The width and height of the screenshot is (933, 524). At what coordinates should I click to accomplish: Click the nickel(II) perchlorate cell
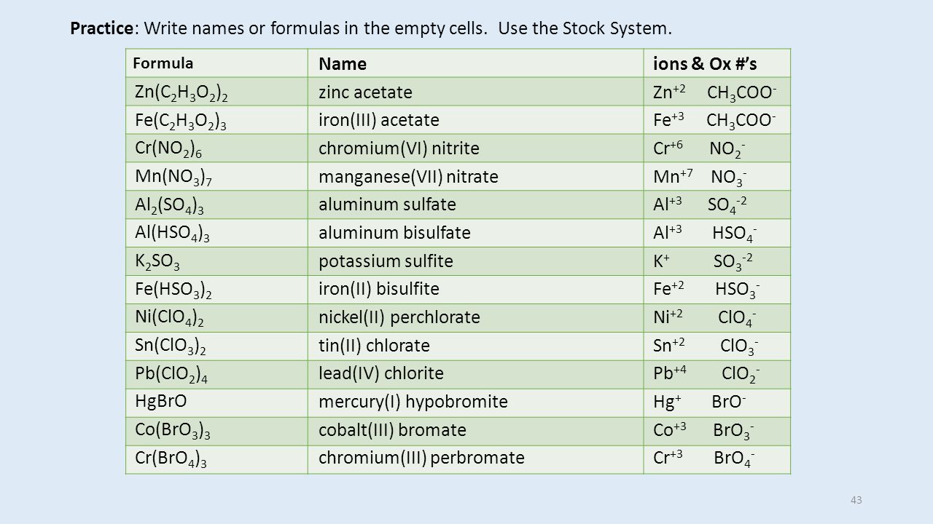tap(477, 319)
